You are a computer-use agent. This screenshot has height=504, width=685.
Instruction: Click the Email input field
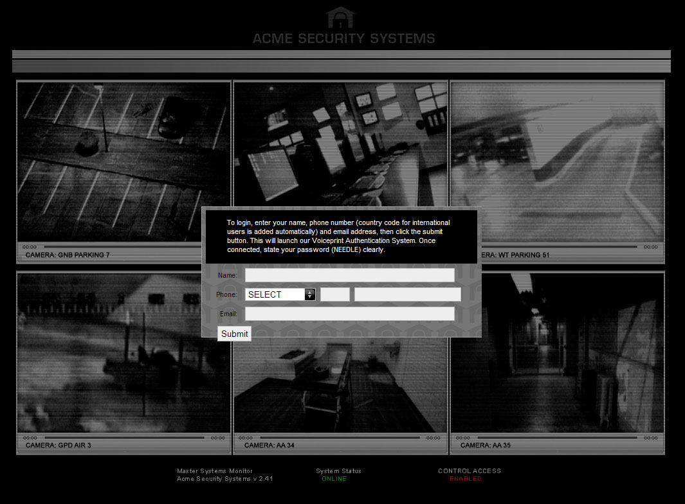click(x=349, y=314)
